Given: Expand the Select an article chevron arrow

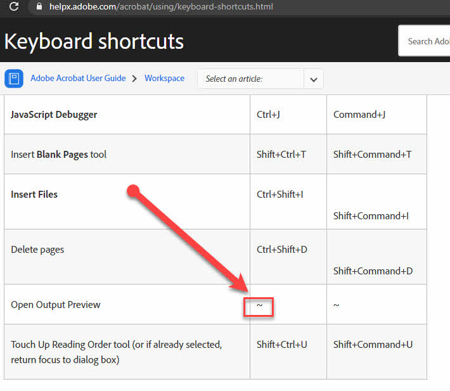Looking at the screenshot, I should (x=314, y=79).
